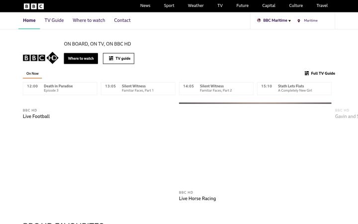Open Future in the top navigation
Viewport: 358px width, 224px height.
point(242,5)
